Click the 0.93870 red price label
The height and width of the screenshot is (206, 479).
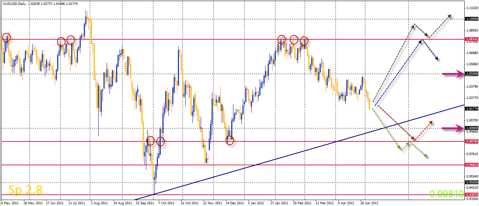[471, 194]
